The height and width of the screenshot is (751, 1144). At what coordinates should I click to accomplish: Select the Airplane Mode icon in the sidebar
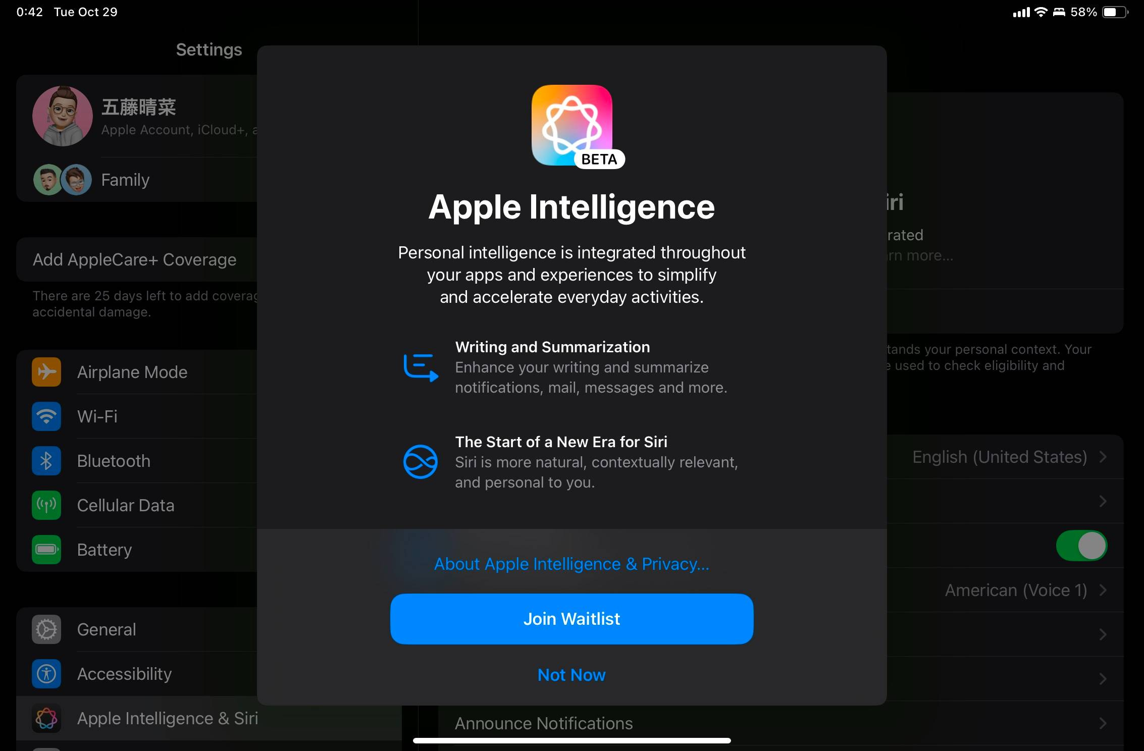point(46,372)
